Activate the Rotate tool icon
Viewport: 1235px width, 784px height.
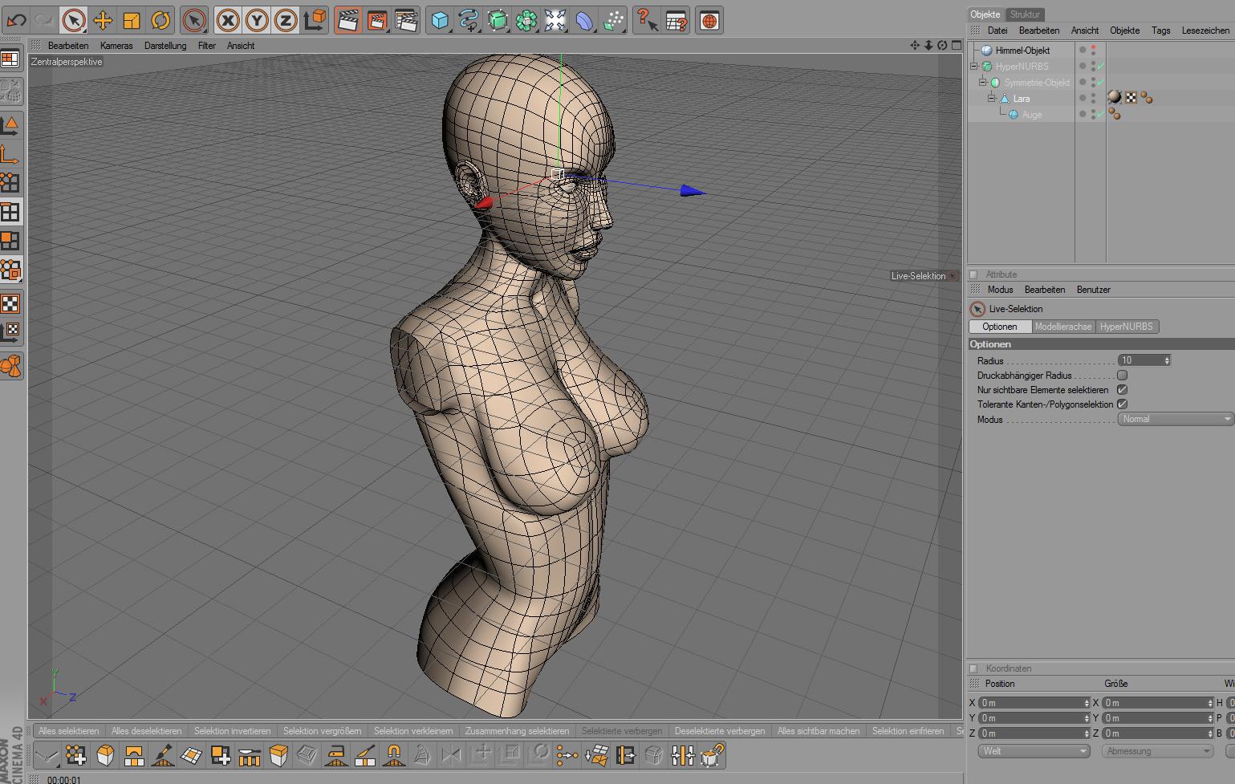coord(160,21)
